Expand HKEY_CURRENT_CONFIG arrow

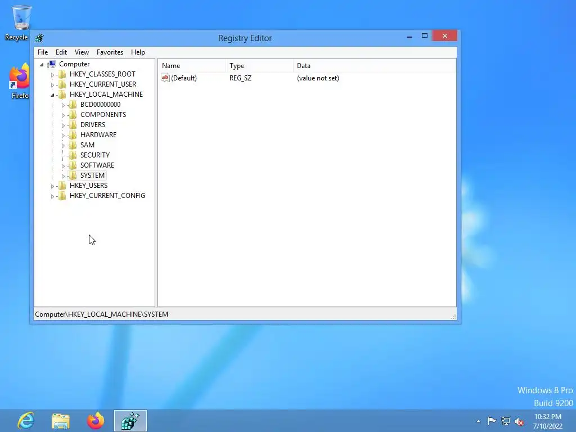52,196
